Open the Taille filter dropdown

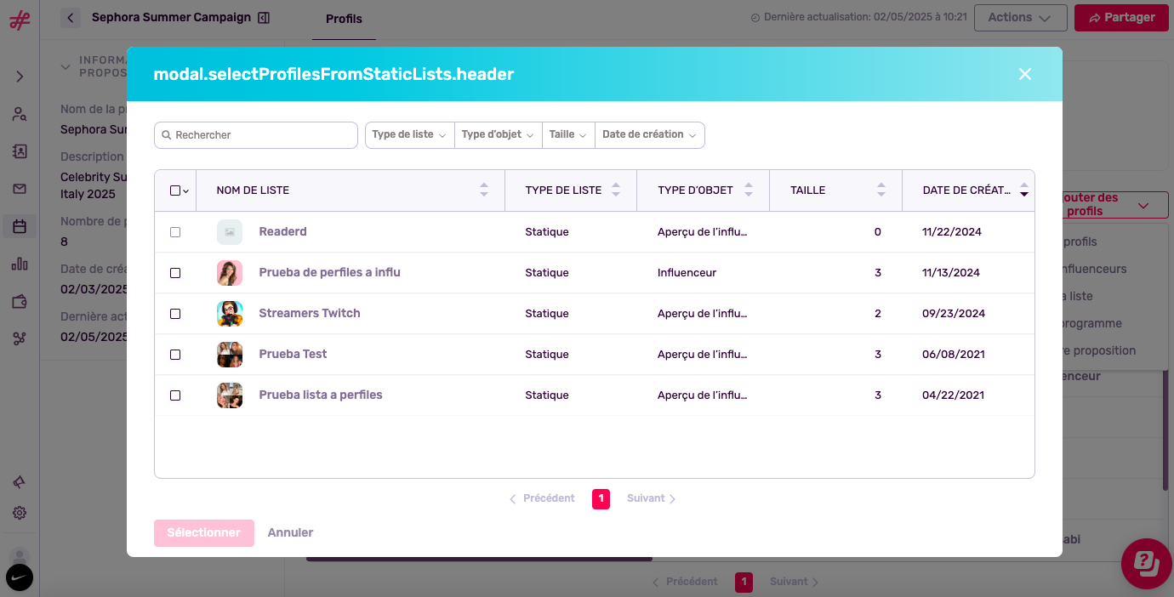pyautogui.click(x=568, y=135)
